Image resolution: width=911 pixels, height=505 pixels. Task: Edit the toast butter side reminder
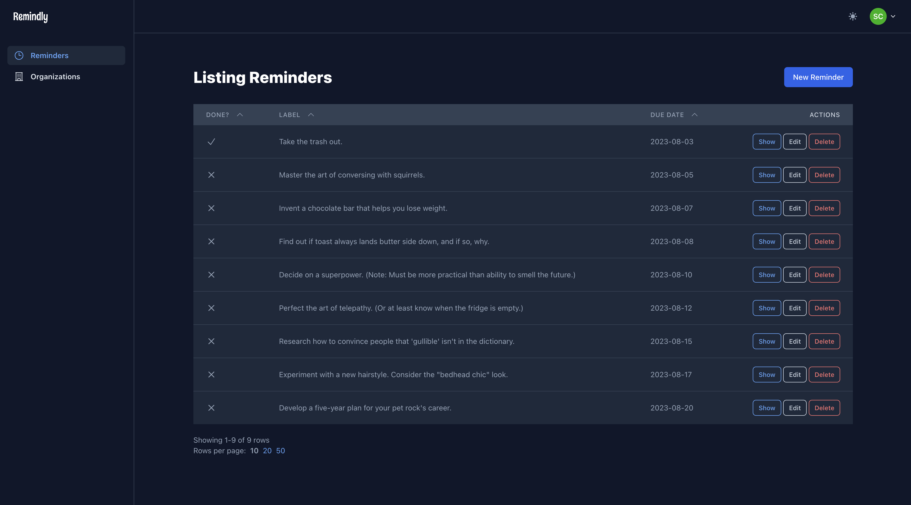[794, 241]
